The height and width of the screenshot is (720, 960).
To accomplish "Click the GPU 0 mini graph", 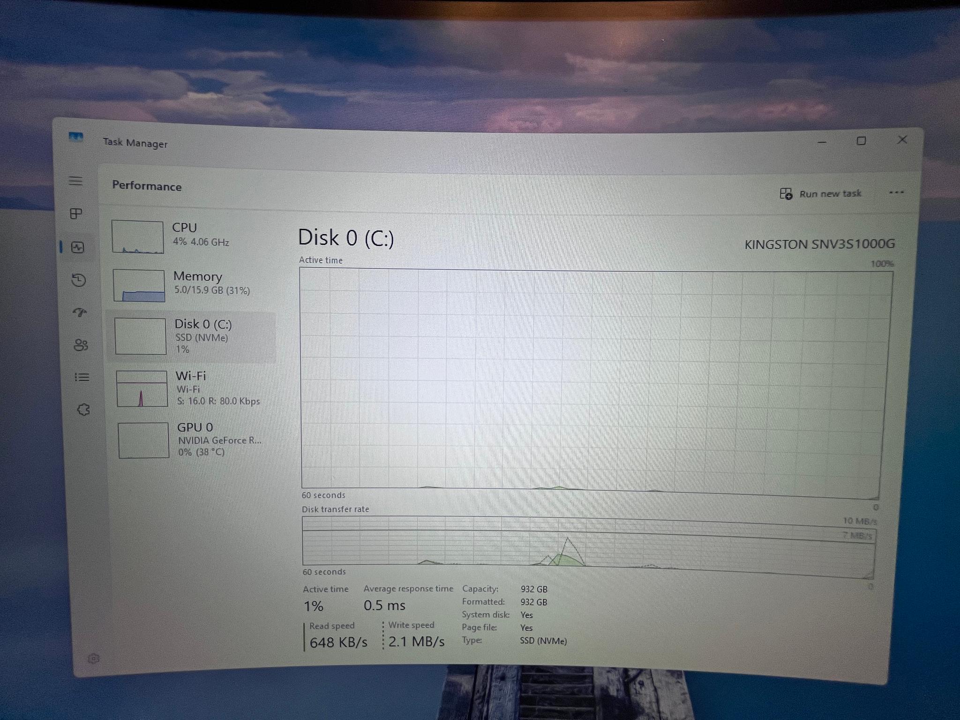I will pos(143,440).
